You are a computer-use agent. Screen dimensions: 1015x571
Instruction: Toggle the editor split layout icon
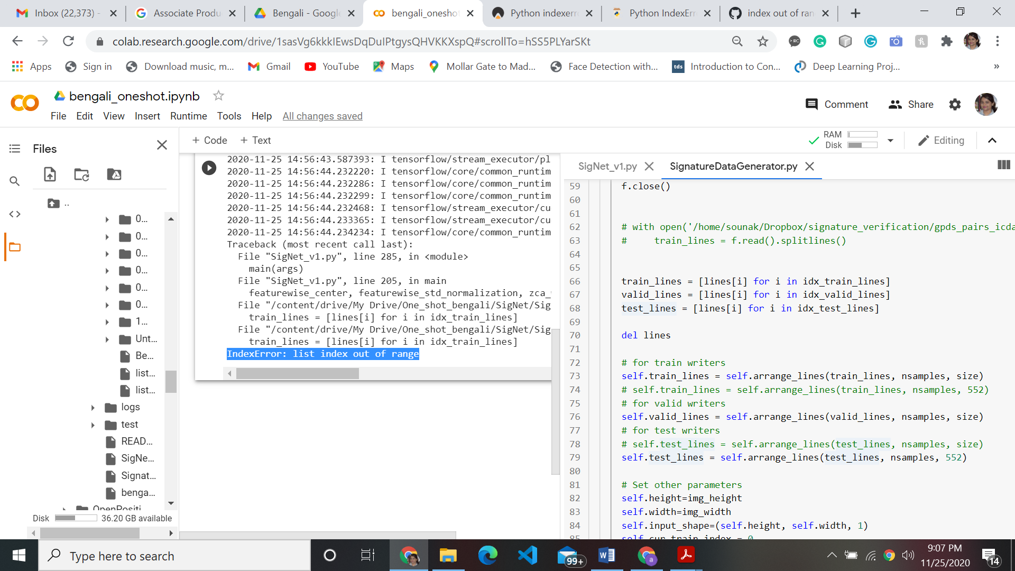(1003, 165)
